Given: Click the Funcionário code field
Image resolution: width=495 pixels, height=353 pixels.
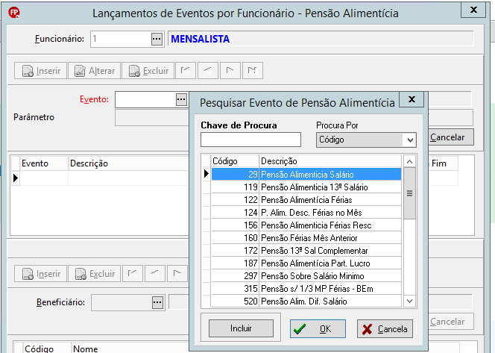Looking at the screenshot, I should [121, 40].
